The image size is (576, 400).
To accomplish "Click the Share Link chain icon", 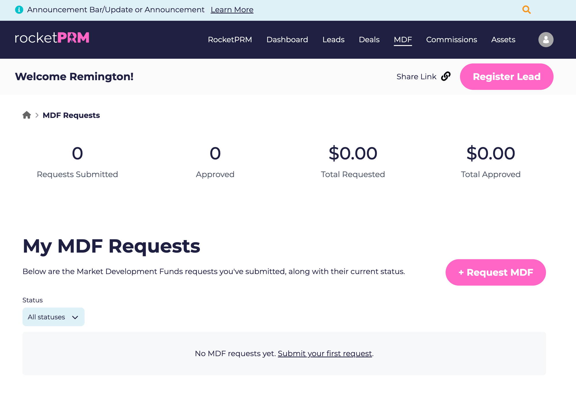I will pyautogui.click(x=446, y=76).
